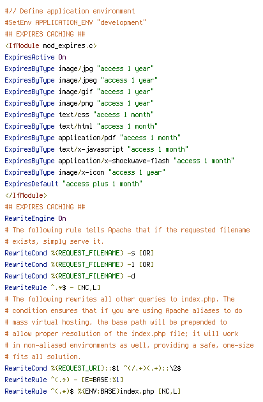Click the RewriteEngine On directive
This screenshot has width=263, height=402.
point(35,218)
